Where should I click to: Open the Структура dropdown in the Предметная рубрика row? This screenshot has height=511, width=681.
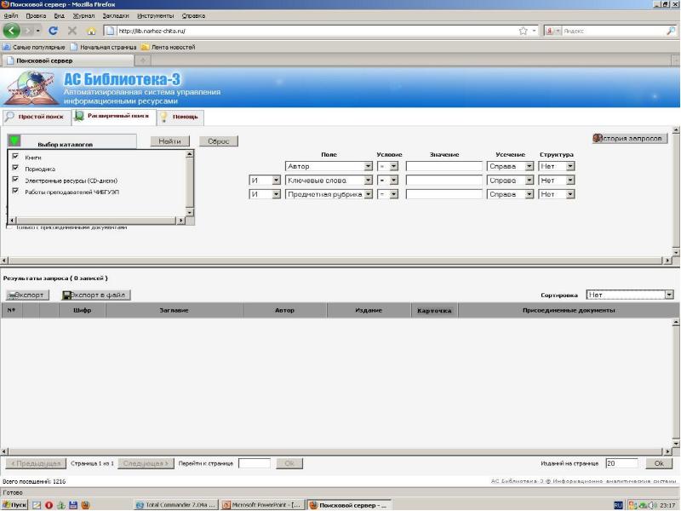pos(557,194)
